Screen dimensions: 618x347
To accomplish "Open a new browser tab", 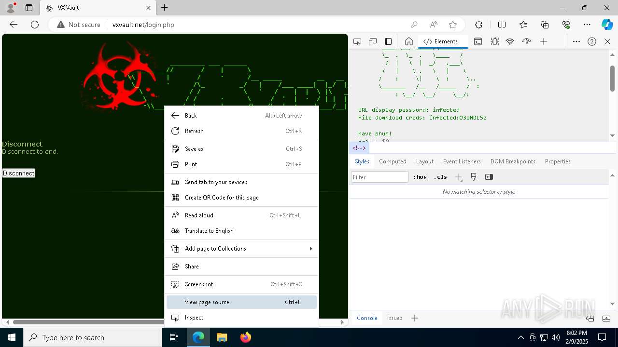I will click(x=165, y=8).
